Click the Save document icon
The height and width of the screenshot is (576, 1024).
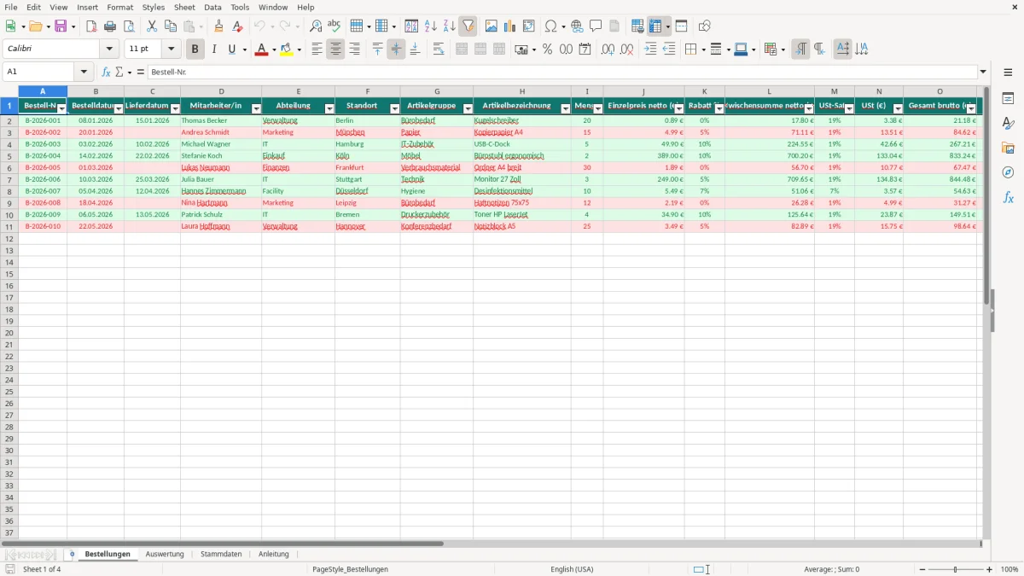[61, 26]
